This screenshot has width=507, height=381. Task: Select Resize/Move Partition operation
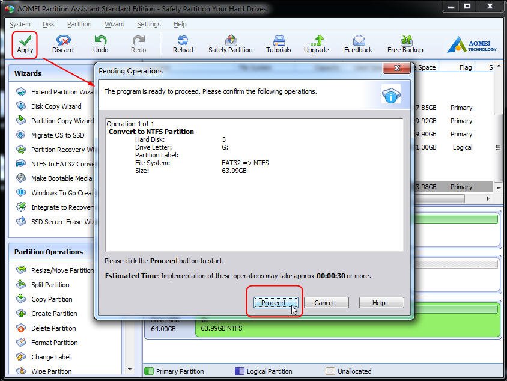[x=55, y=270]
